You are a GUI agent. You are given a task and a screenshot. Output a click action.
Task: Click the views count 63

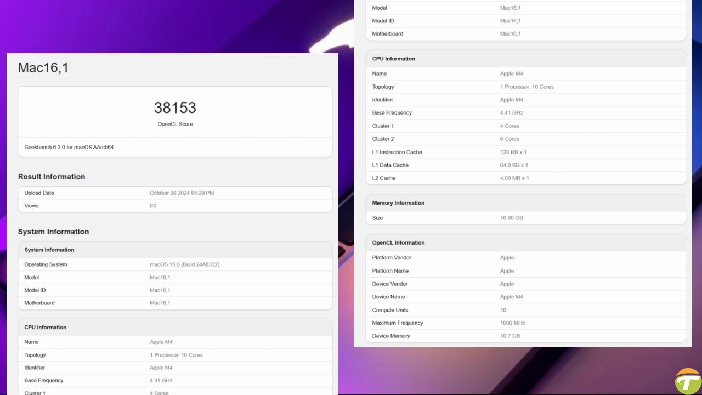coord(152,206)
